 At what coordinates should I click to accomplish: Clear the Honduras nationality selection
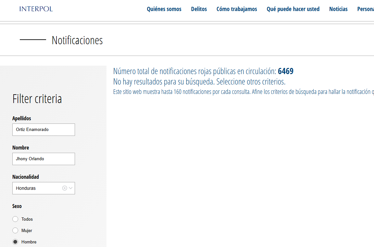click(x=65, y=188)
